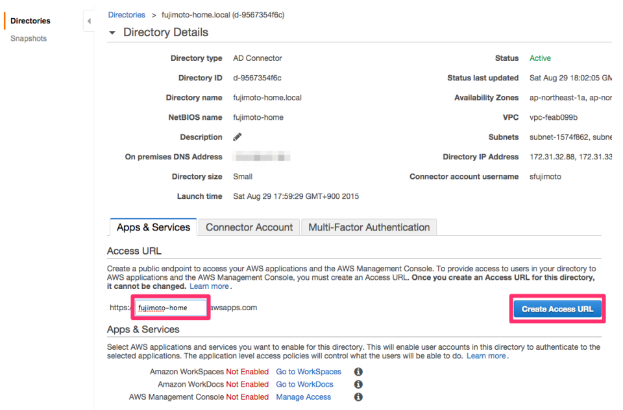Switch to the Connector Account tab
The height and width of the screenshot is (410, 623).
tap(249, 227)
